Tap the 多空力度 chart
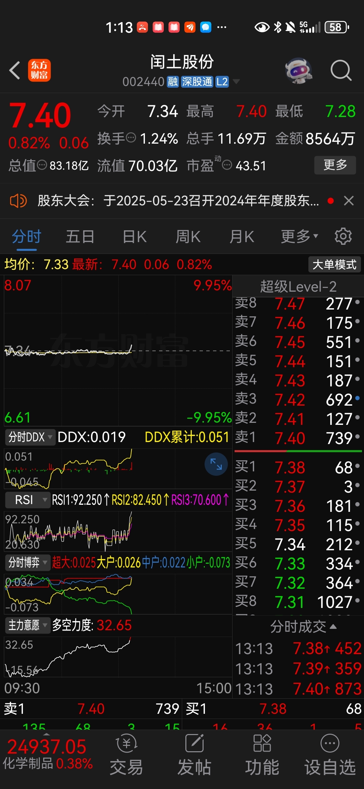This screenshot has height=789, width=364. 118,656
